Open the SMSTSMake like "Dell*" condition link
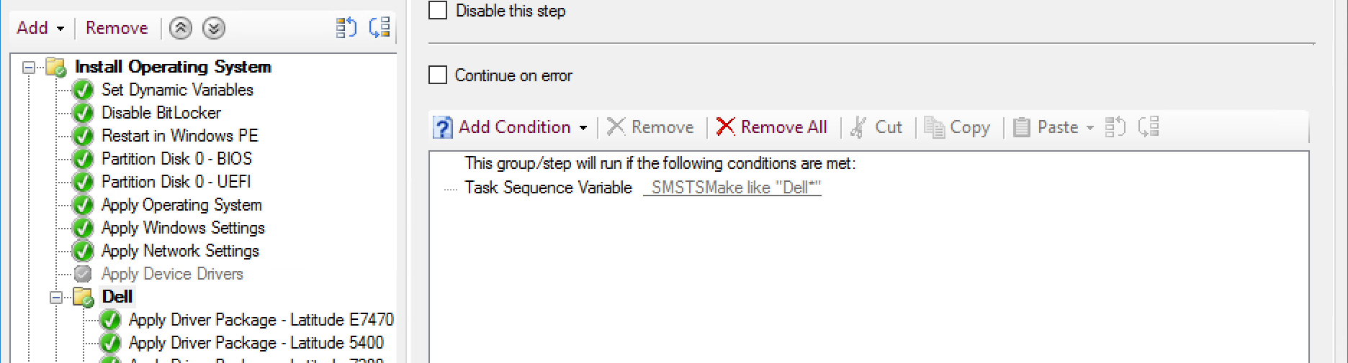1348x363 pixels. 732,188
